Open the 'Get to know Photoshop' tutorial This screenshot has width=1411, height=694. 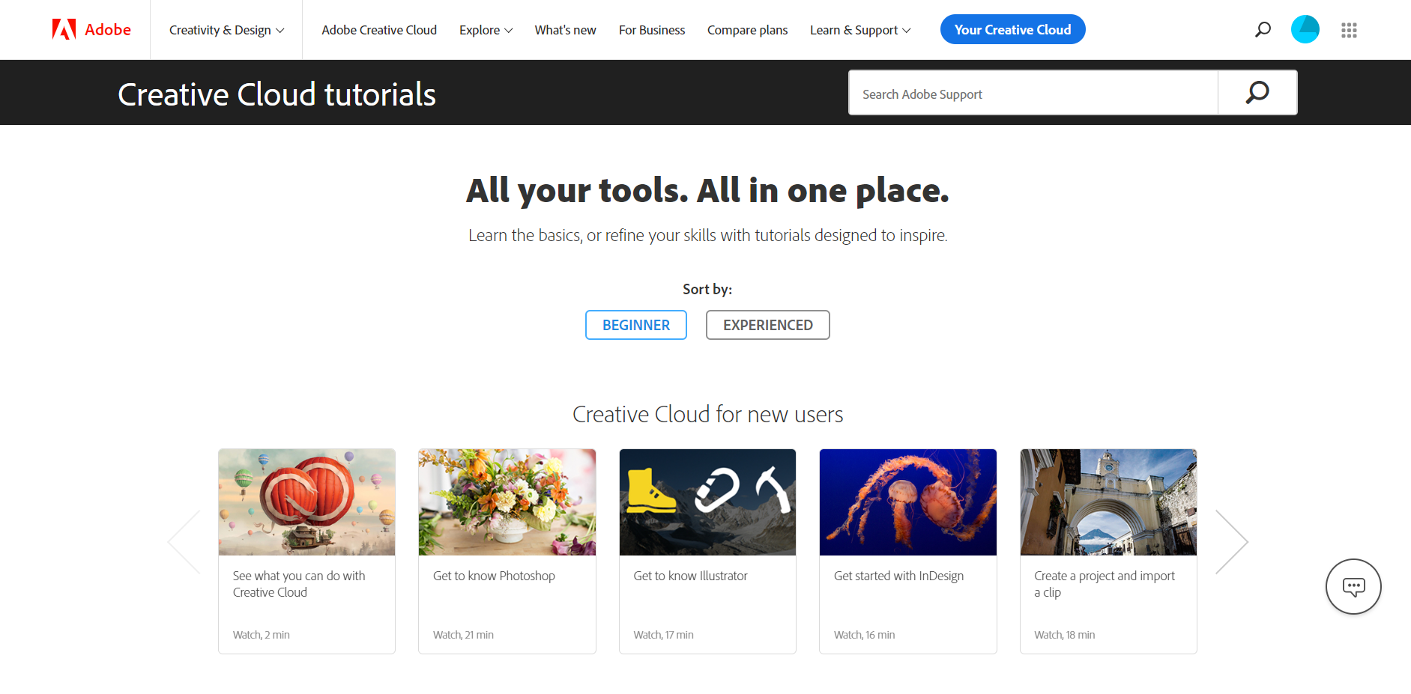(494, 576)
